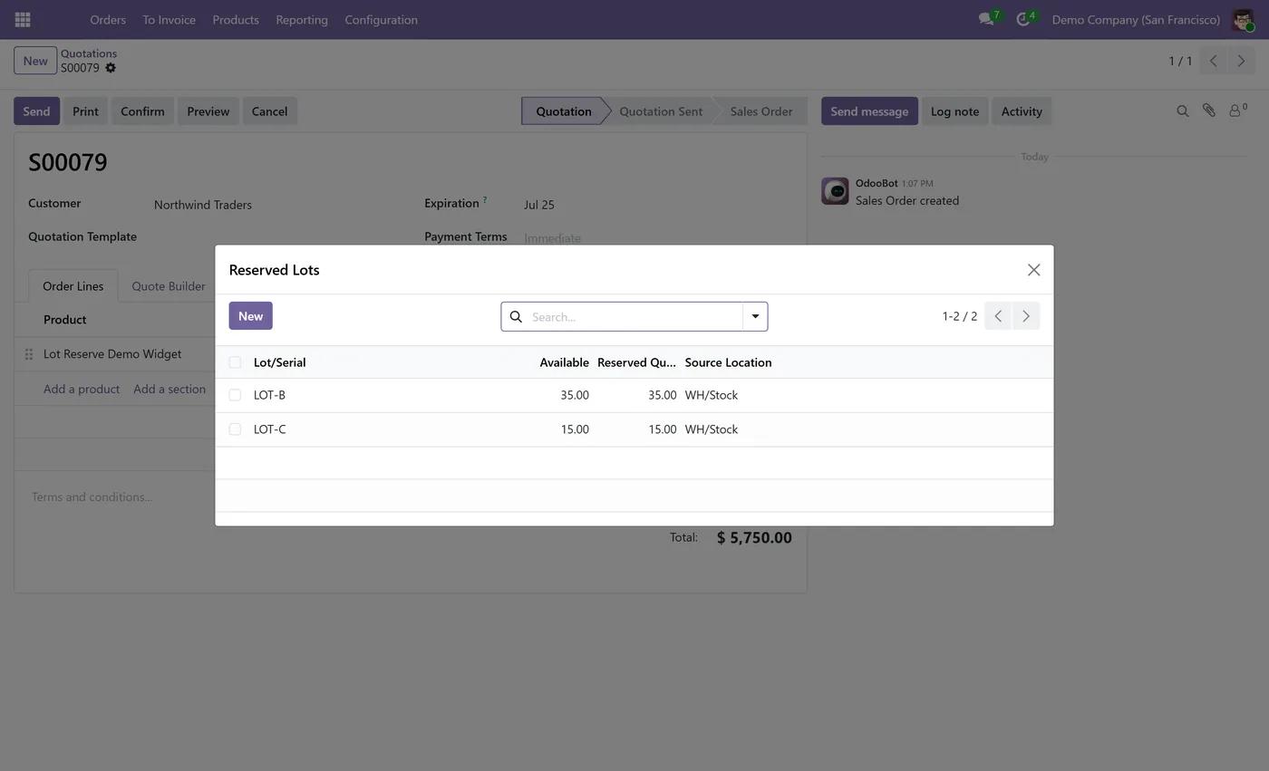Click the Send button
The width and height of the screenshot is (1269, 771).
point(36,111)
